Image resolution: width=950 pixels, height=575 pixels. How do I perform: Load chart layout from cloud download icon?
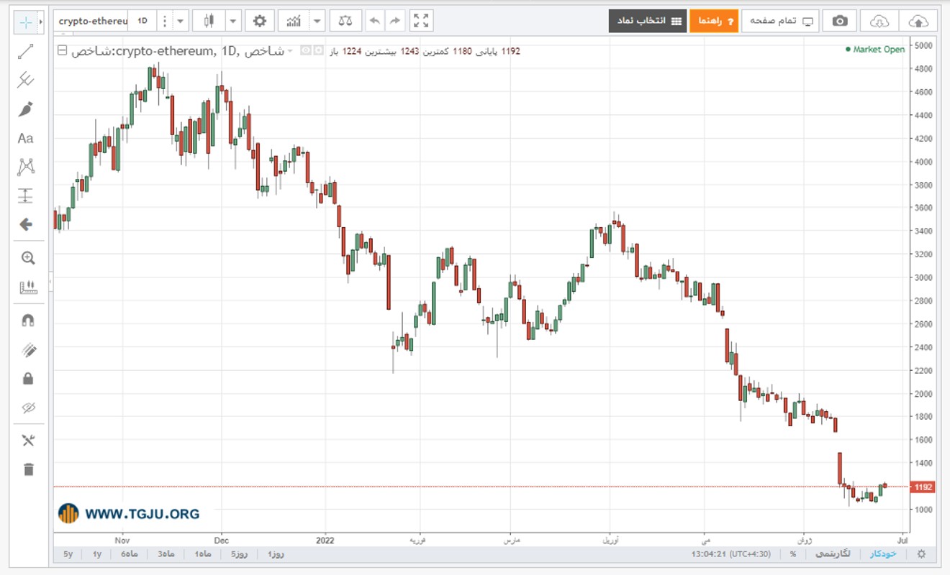click(879, 21)
